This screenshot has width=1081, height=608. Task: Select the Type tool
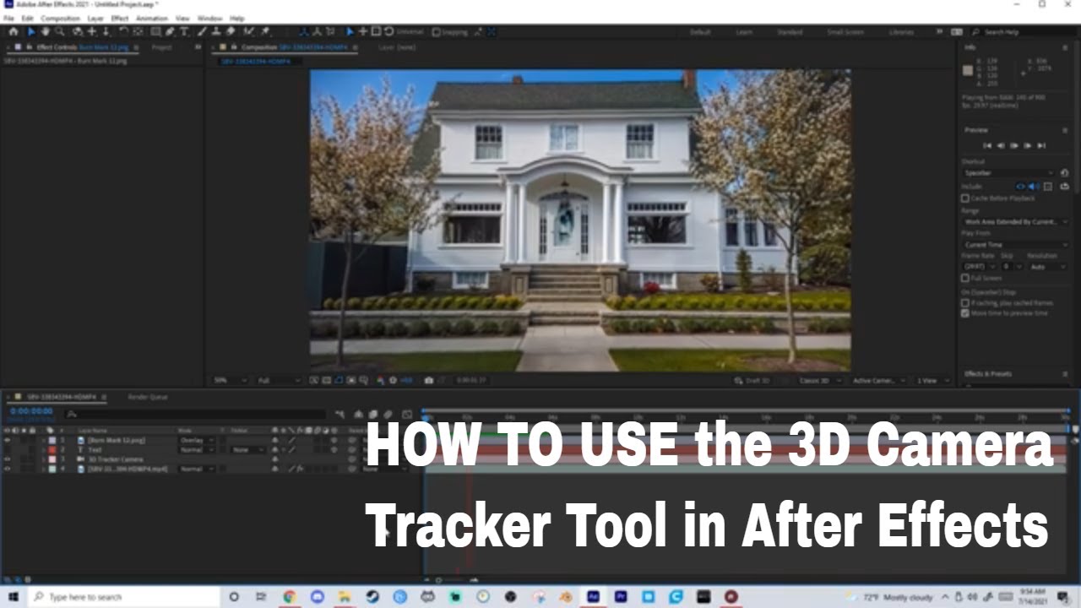(x=184, y=32)
